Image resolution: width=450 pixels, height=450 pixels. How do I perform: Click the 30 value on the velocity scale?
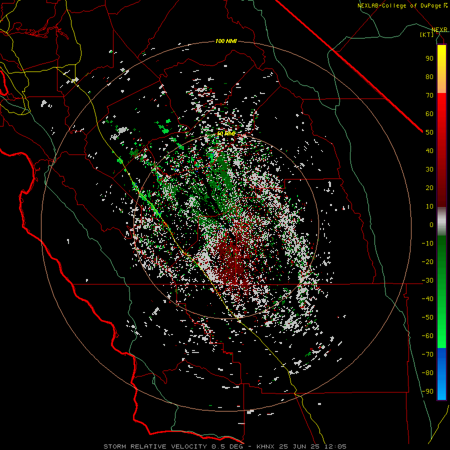click(x=429, y=169)
